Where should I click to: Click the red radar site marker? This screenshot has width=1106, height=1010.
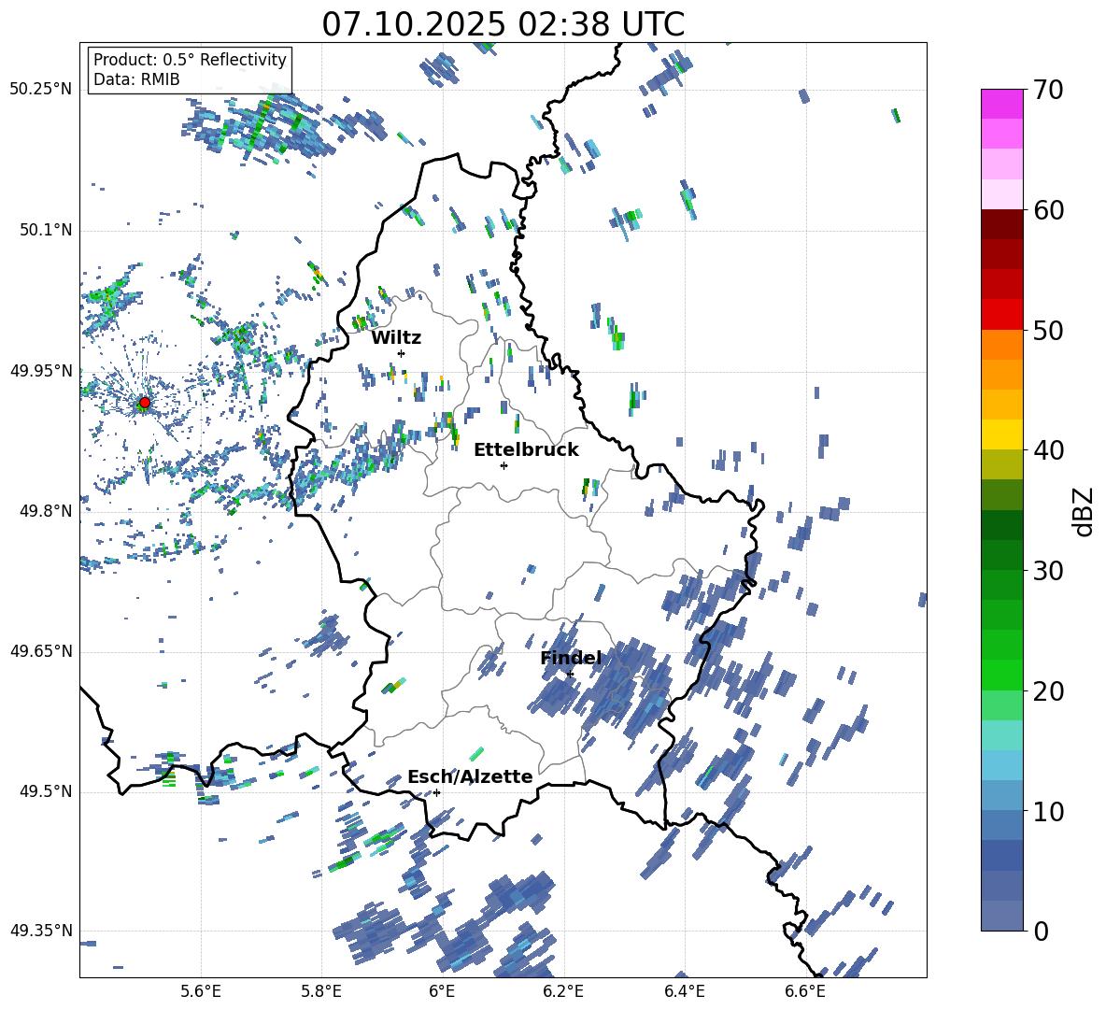click(144, 403)
